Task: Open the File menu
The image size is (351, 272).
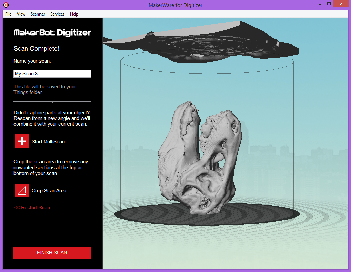Action: [x=8, y=14]
